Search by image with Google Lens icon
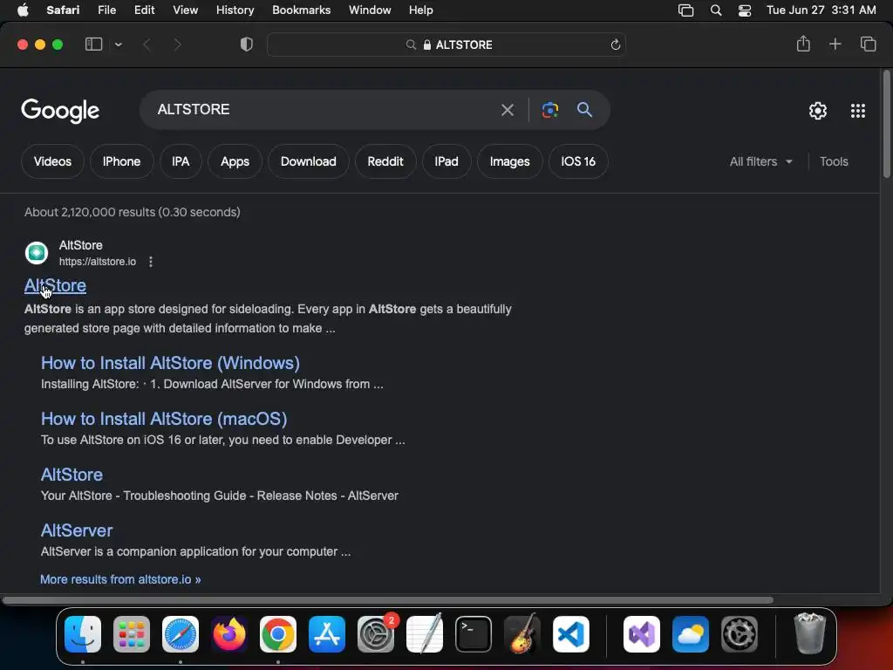The image size is (893, 670). [549, 110]
